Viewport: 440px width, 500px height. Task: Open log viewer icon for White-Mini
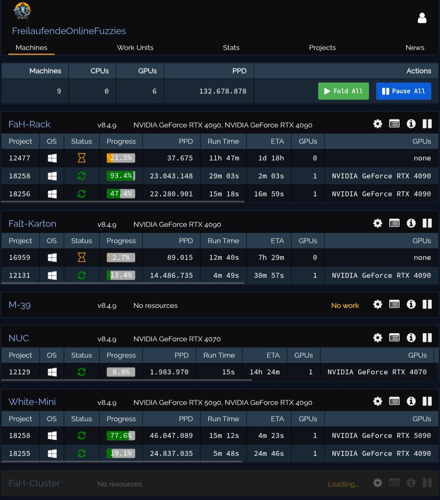(x=394, y=401)
